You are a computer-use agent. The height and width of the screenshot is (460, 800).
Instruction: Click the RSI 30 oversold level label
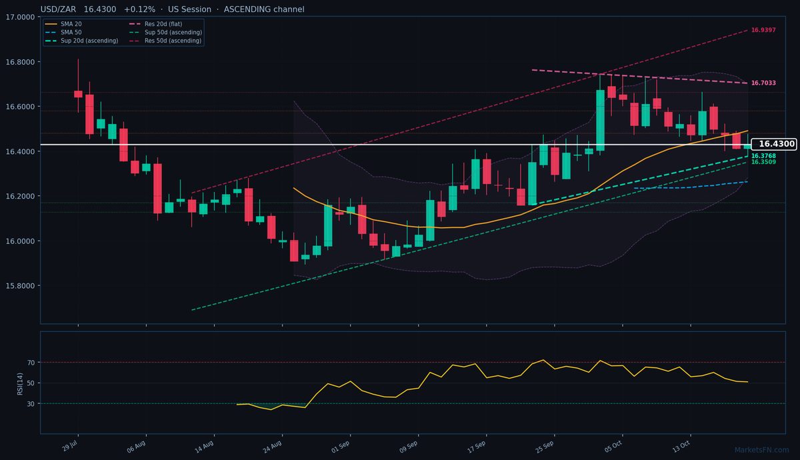pyautogui.click(x=31, y=403)
